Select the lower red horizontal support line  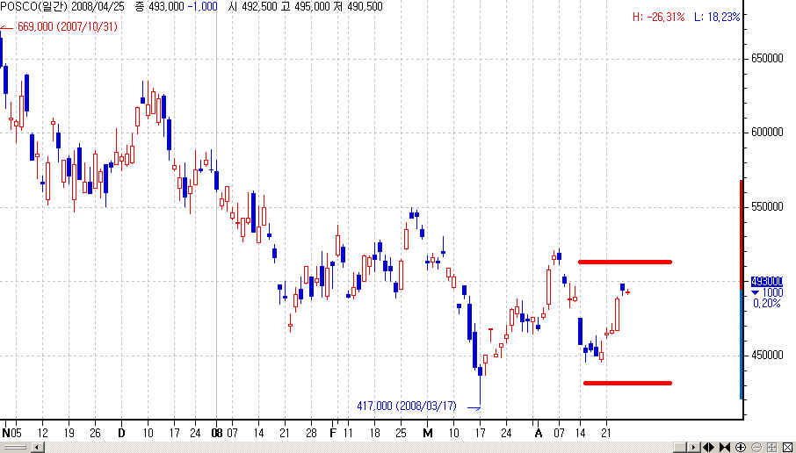tap(626, 383)
